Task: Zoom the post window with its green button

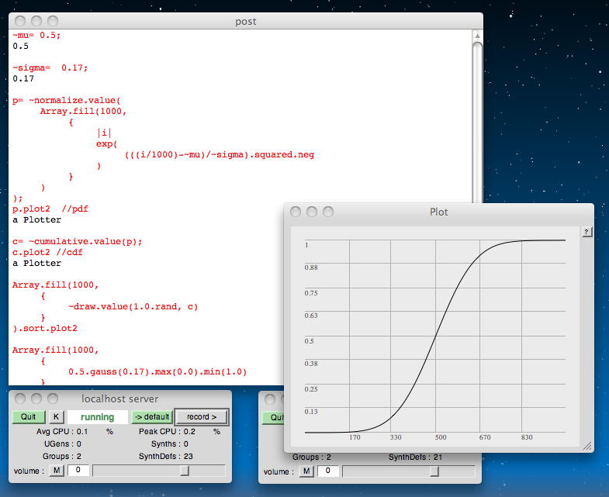Action: coord(53,21)
